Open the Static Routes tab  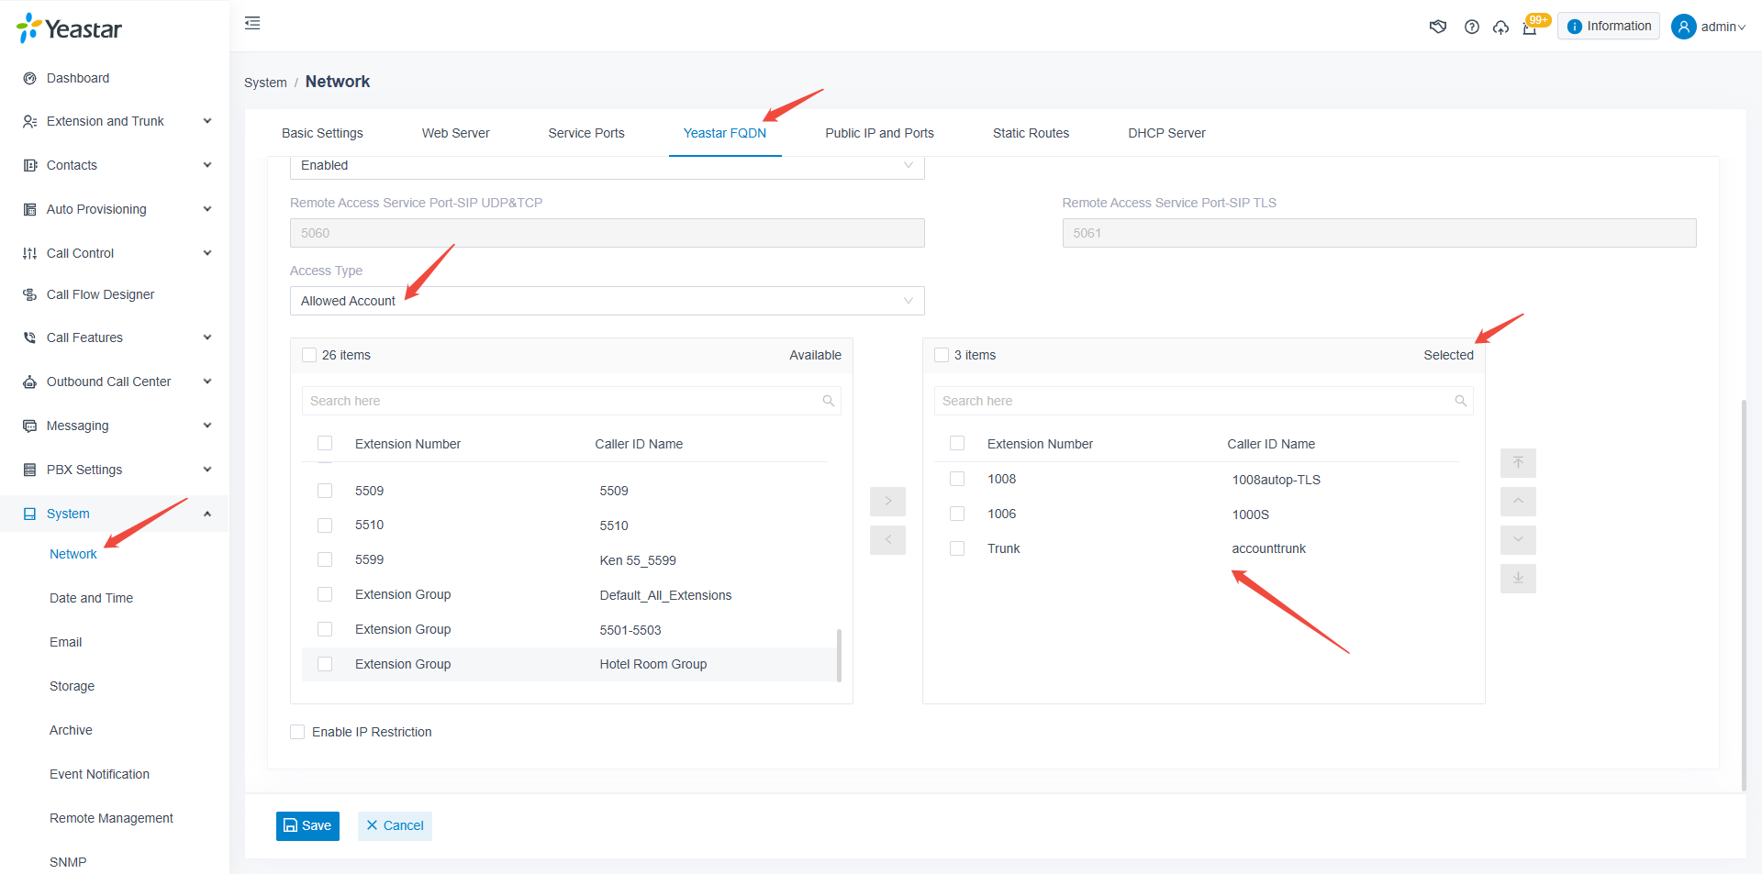click(x=1031, y=133)
